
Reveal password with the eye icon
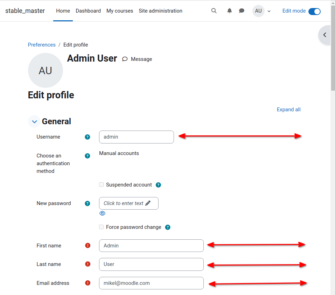click(102, 213)
